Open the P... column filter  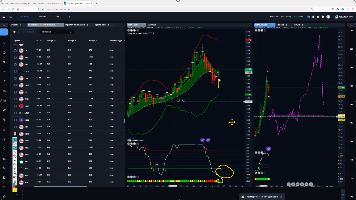point(41,41)
